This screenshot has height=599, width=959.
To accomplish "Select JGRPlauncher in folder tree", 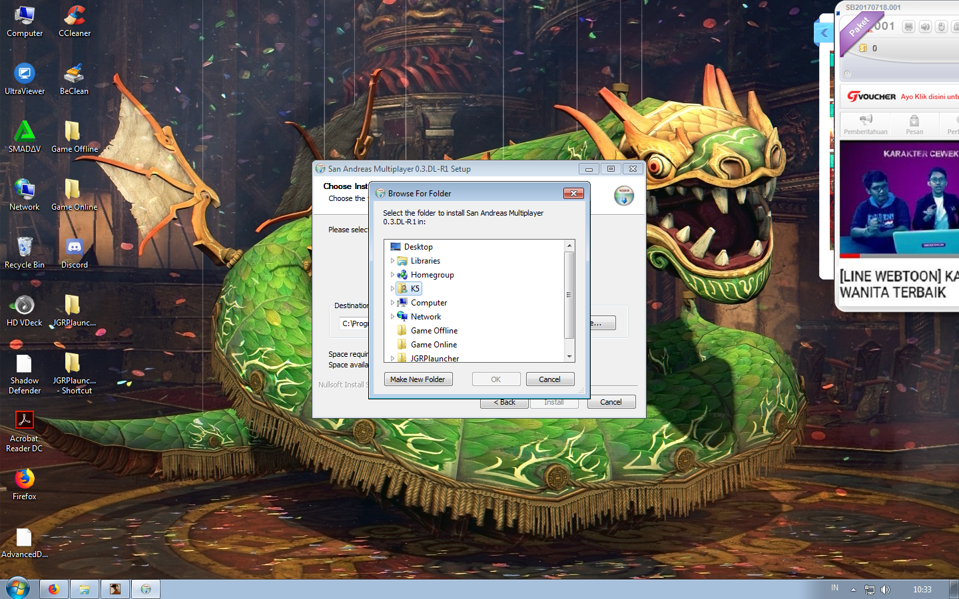I will 428,358.
